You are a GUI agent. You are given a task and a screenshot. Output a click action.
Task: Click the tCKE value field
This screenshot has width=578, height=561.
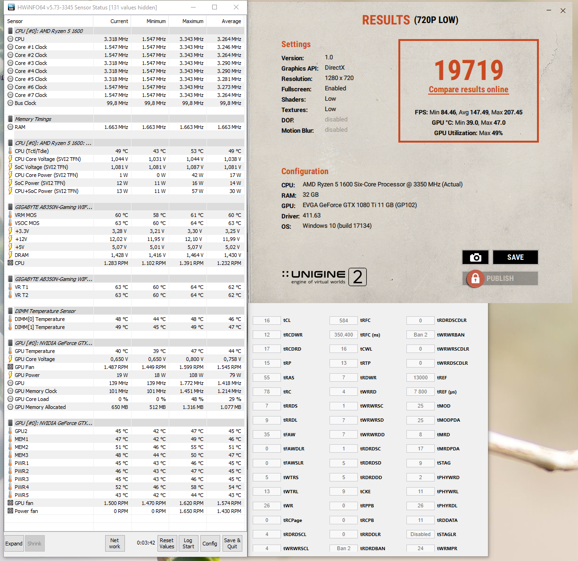[x=344, y=491]
